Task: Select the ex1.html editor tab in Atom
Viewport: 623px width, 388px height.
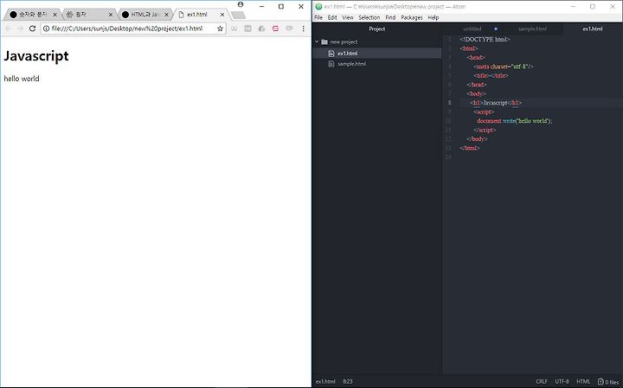Action: (593, 29)
